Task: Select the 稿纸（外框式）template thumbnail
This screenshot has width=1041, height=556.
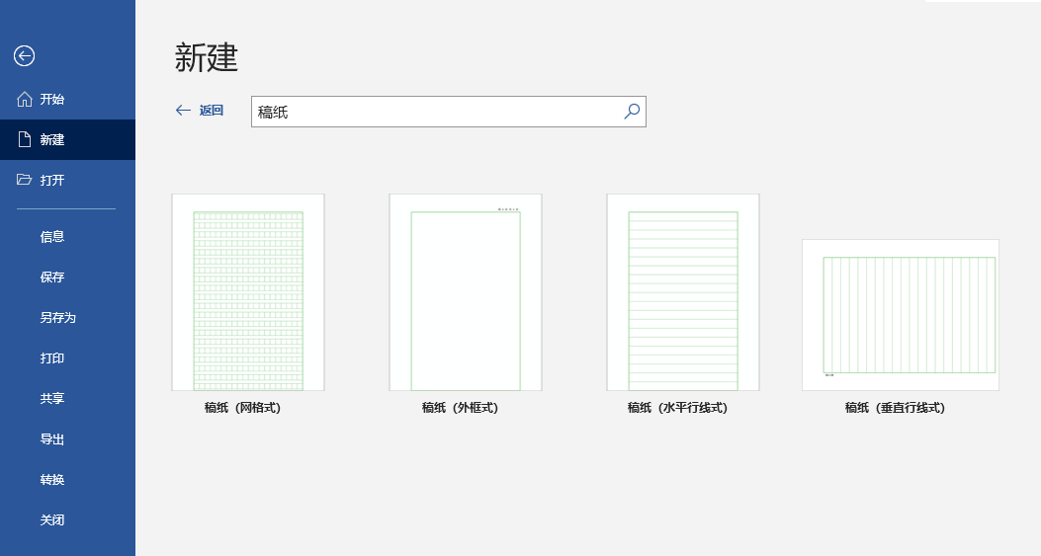Action: pyautogui.click(x=466, y=292)
